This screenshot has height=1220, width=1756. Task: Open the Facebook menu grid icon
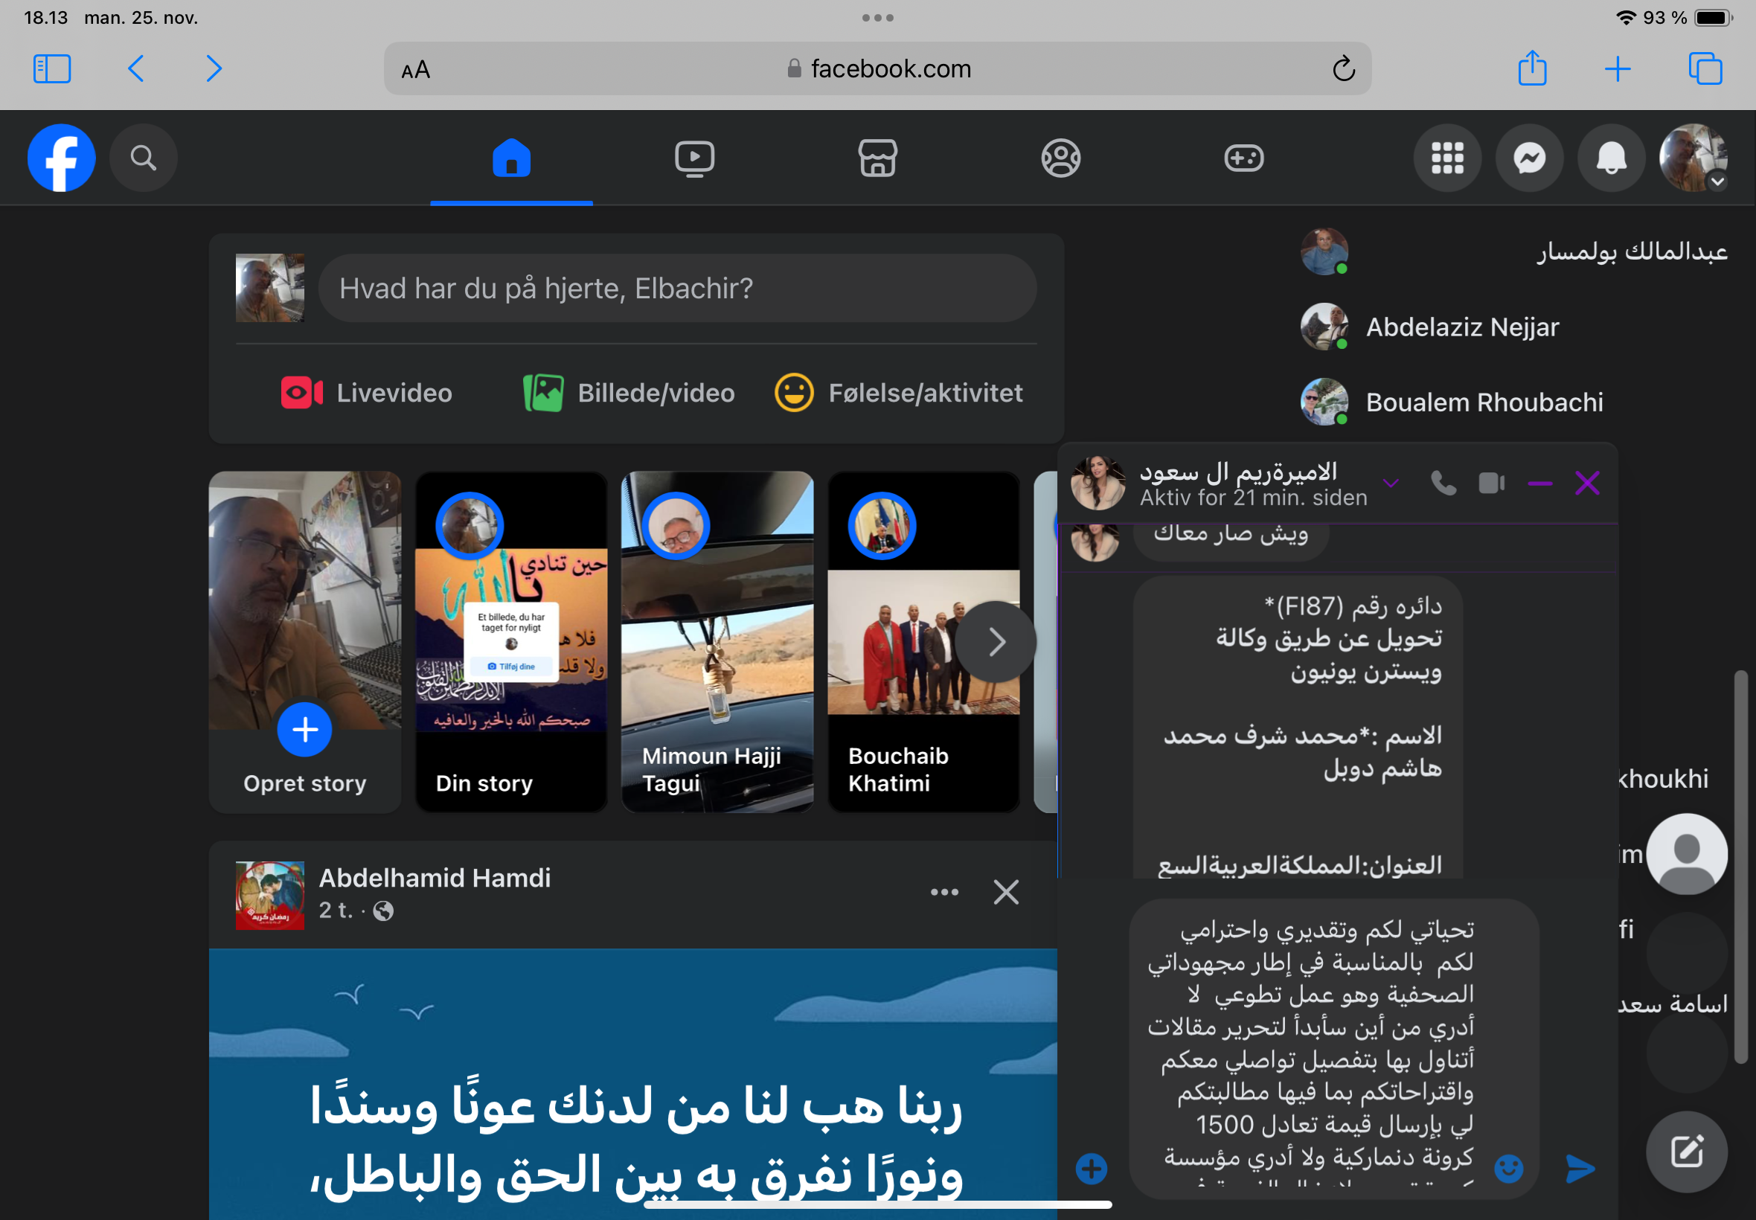(x=1447, y=158)
